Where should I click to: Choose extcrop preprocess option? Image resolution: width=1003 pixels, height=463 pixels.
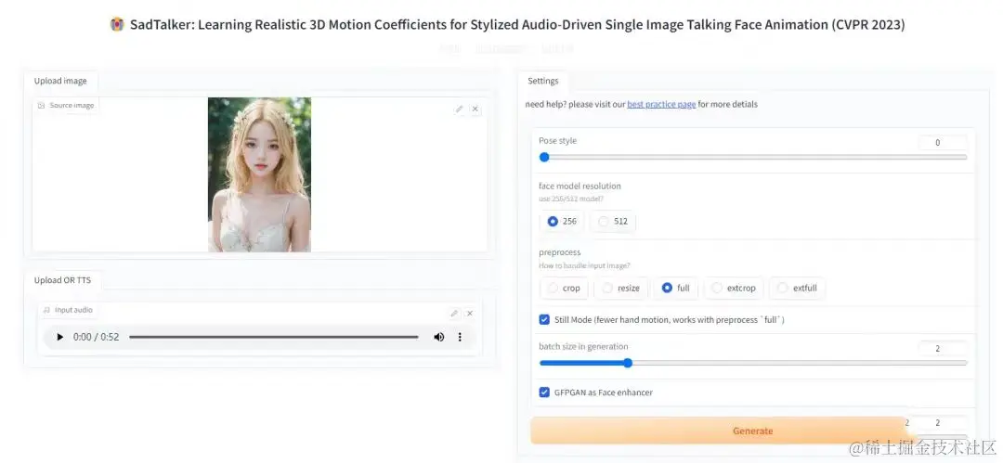click(733, 289)
